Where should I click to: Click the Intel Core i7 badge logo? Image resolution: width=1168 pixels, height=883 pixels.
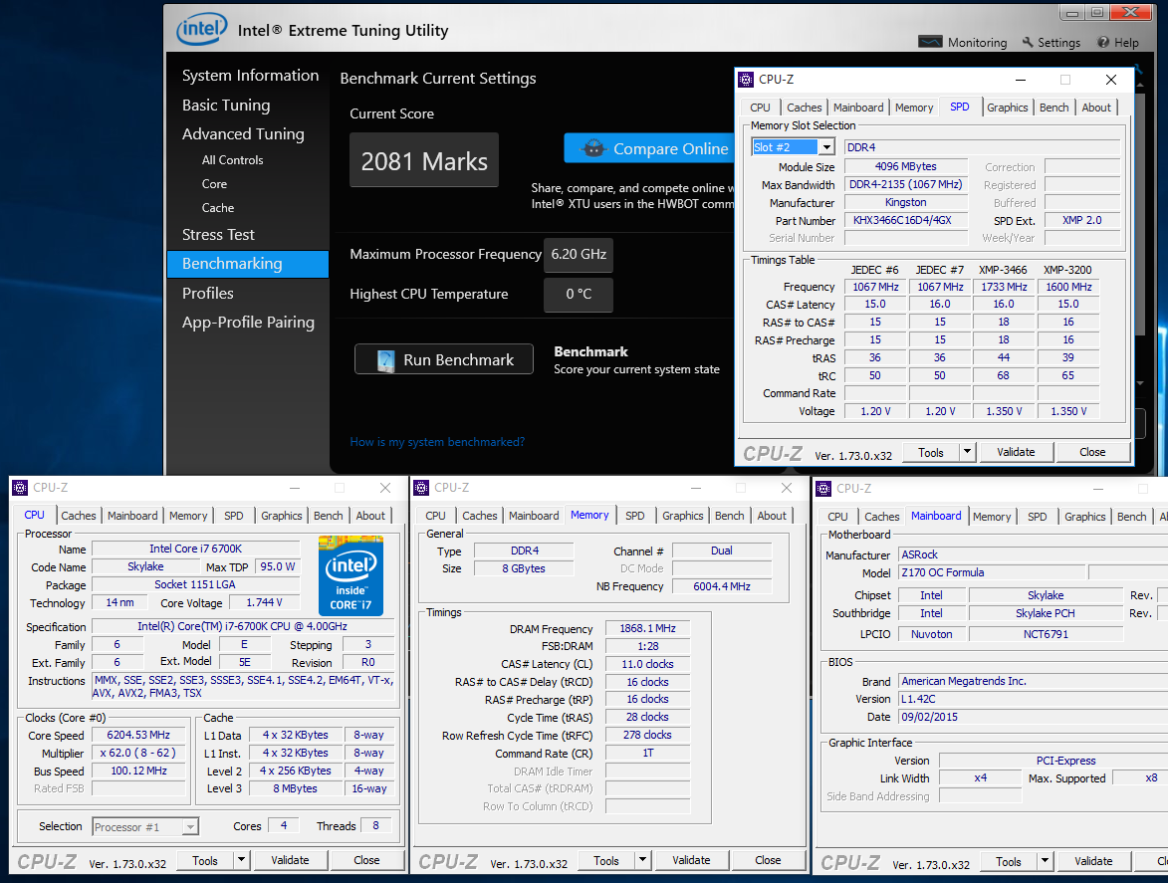tap(350, 575)
